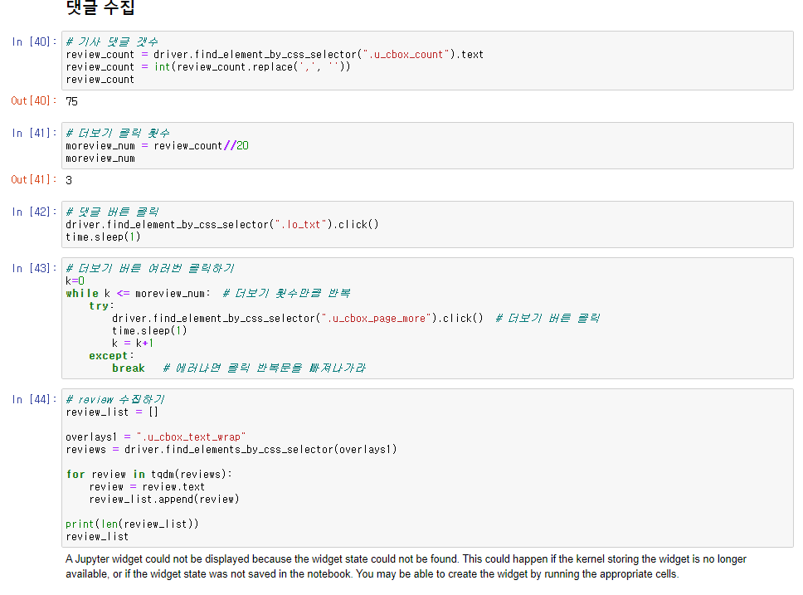Click the 'review = review.text' line

pyautogui.click(x=147, y=487)
